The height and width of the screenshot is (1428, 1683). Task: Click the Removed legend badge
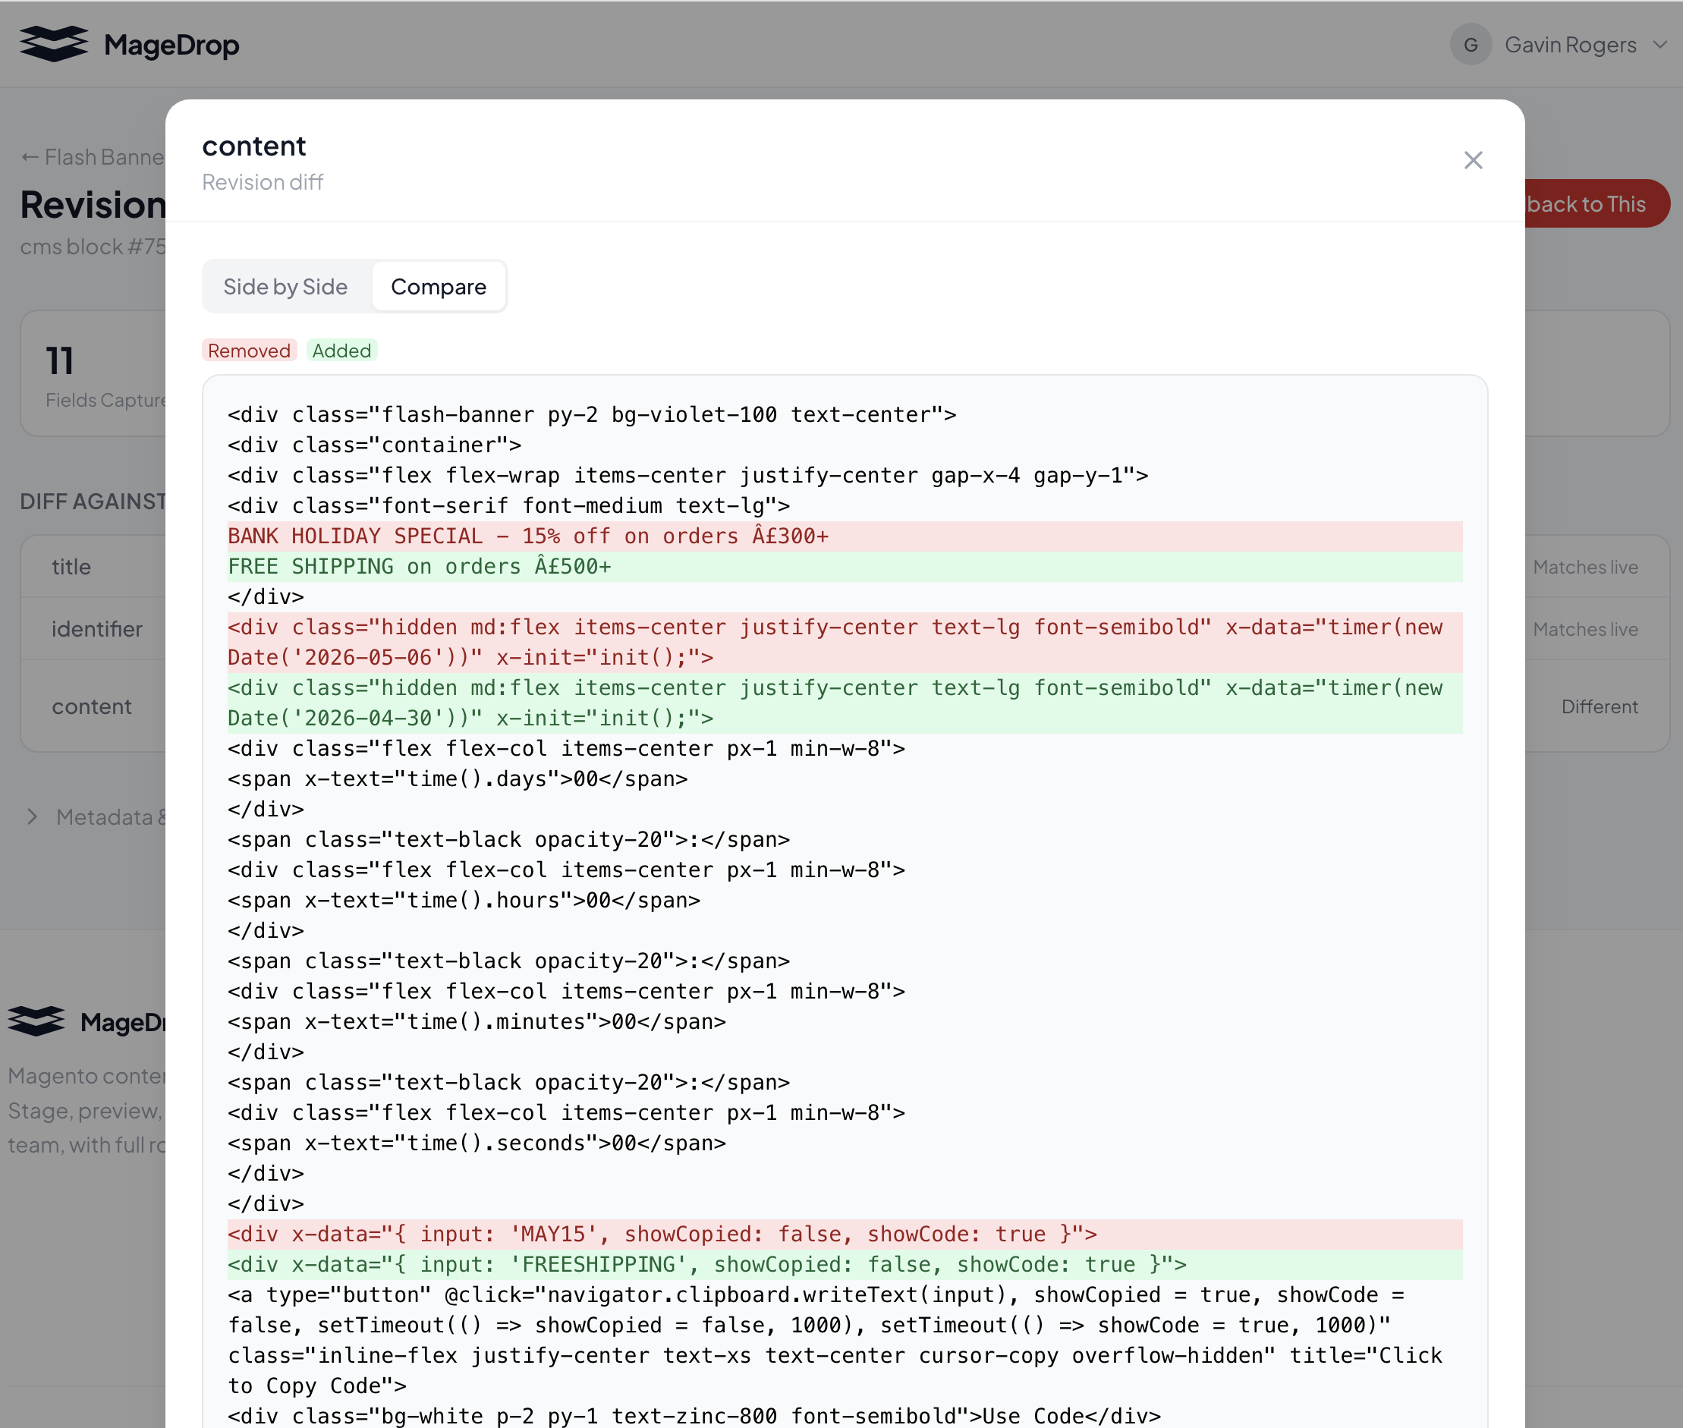pos(250,351)
